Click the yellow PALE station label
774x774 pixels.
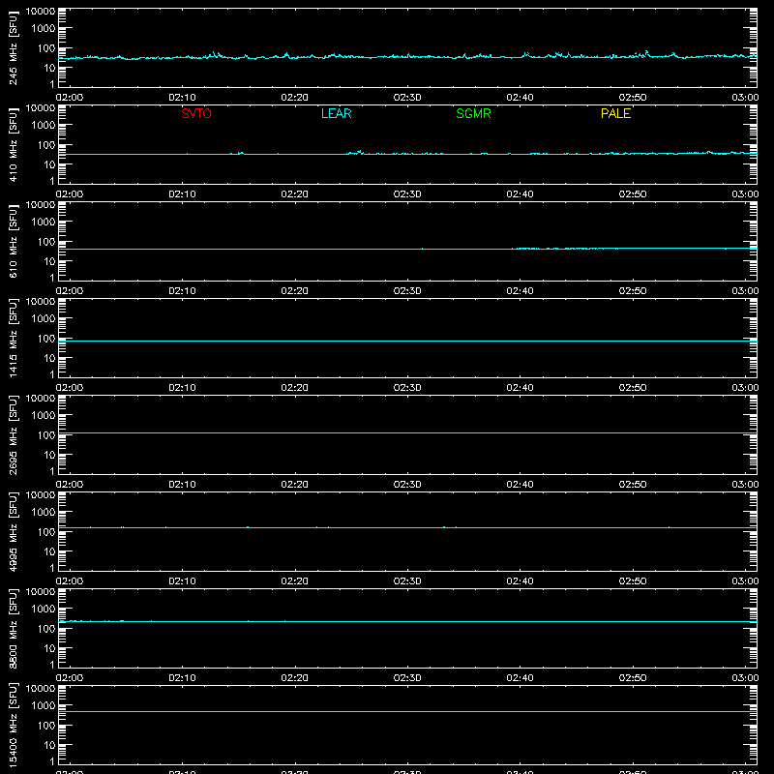click(615, 113)
